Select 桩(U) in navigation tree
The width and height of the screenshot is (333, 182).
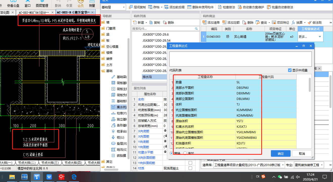(x=118, y=137)
